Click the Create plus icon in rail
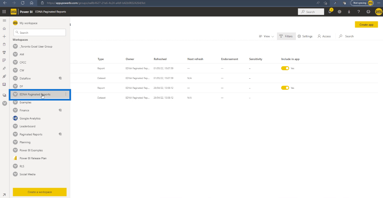The width and height of the screenshot is (383, 198). point(4,37)
